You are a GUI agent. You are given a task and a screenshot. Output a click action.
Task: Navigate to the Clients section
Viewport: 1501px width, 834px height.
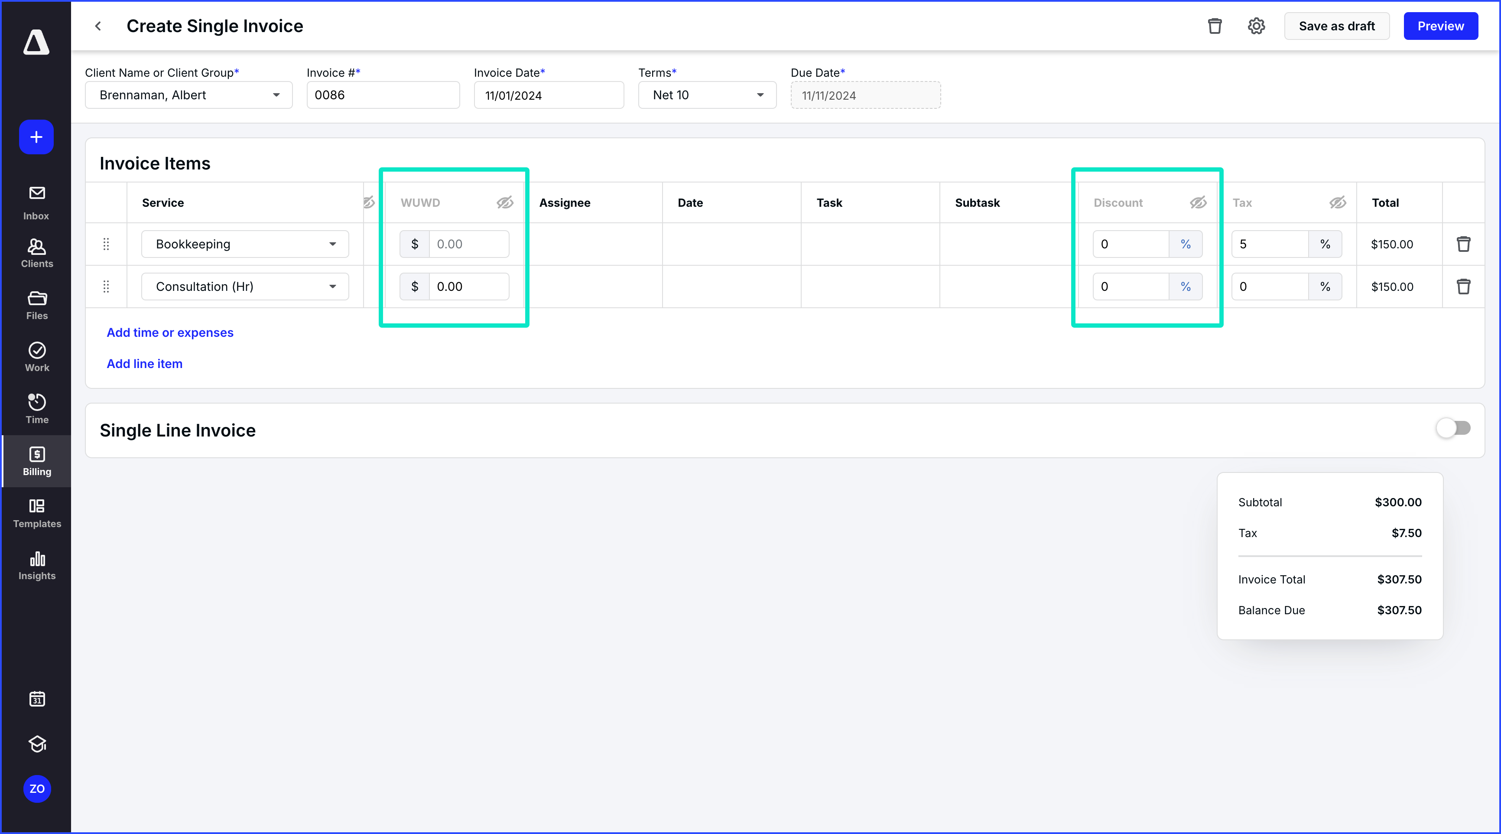click(x=36, y=252)
